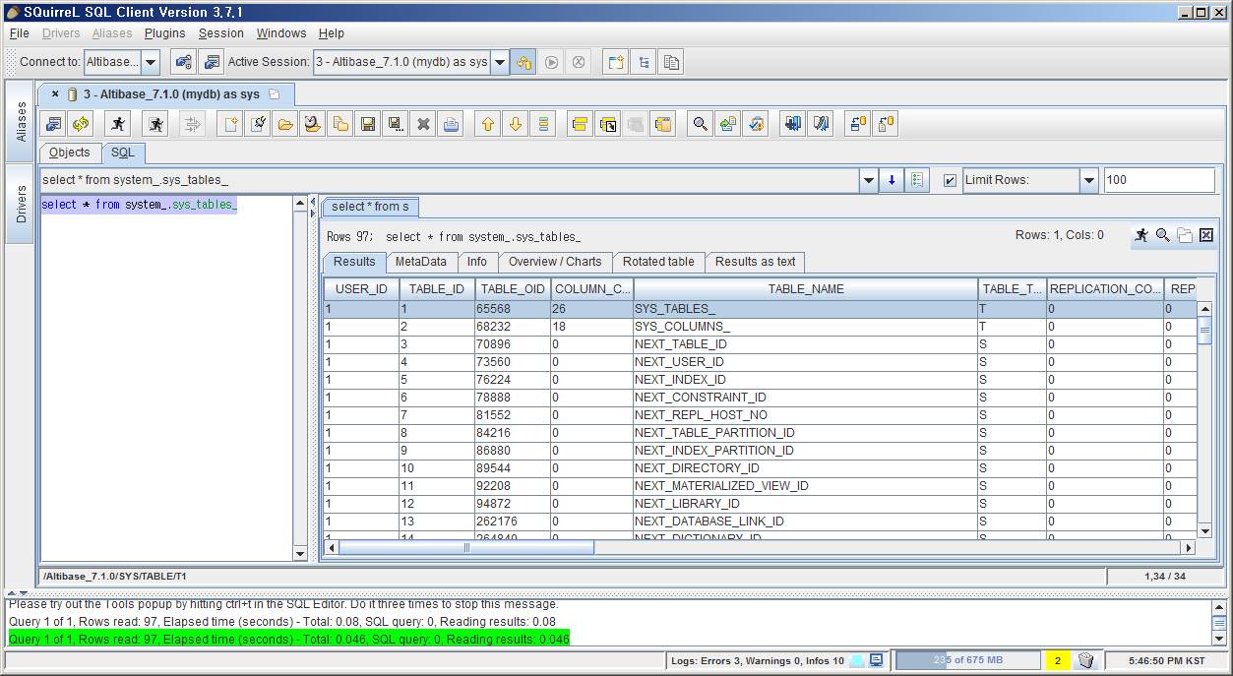Open the Aliases side panel
Image resolution: width=1233 pixels, height=676 pixels.
[21, 122]
